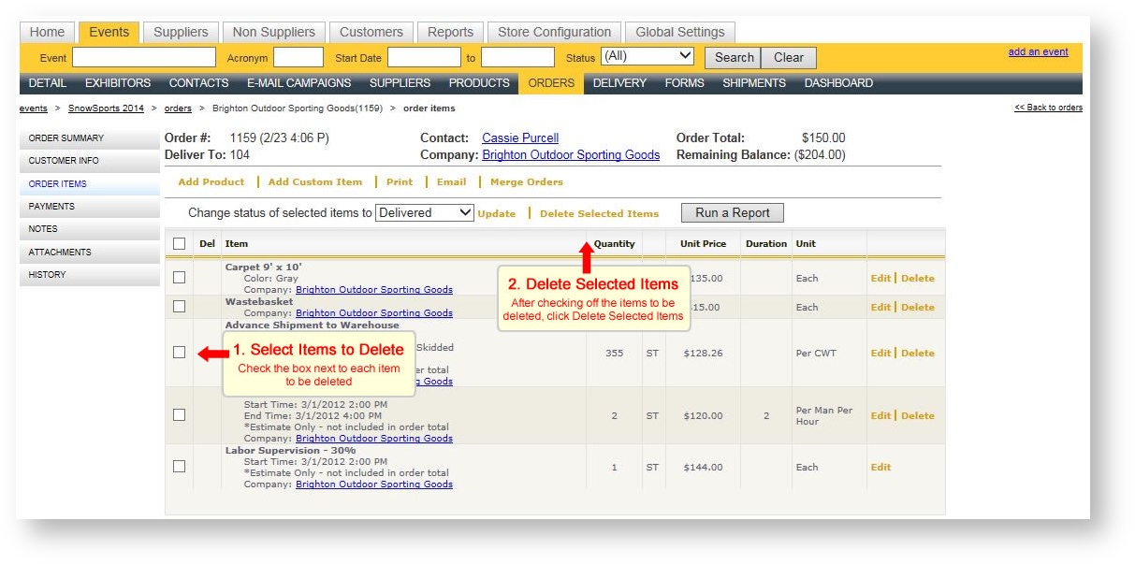Click Add Product

(x=211, y=182)
